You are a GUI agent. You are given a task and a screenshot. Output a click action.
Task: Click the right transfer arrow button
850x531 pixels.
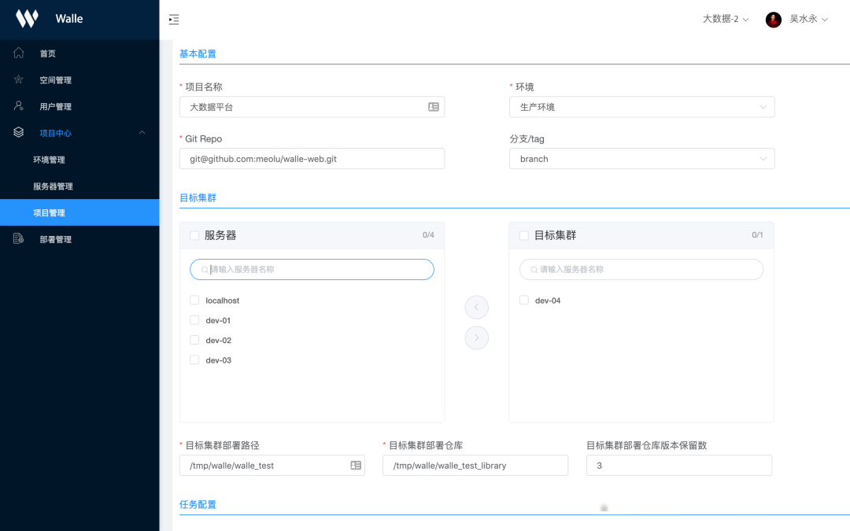coord(476,337)
